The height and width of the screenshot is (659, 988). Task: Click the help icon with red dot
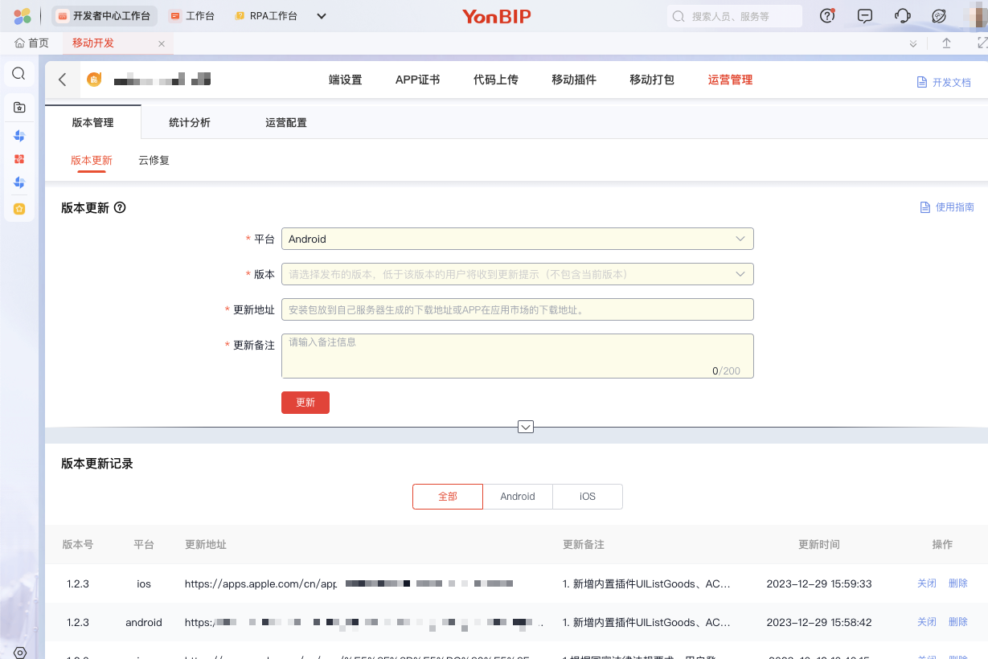pos(827,16)
